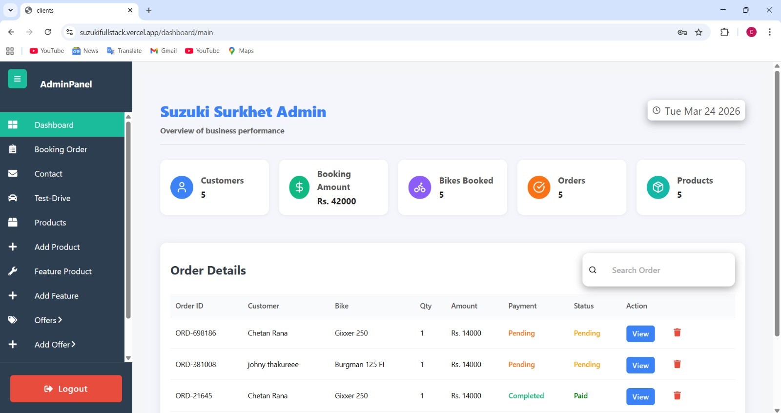This screenshot has width=781, height=413.
Task: Remove order ORD-21645 using trash icon
Action: coord(677,395)
